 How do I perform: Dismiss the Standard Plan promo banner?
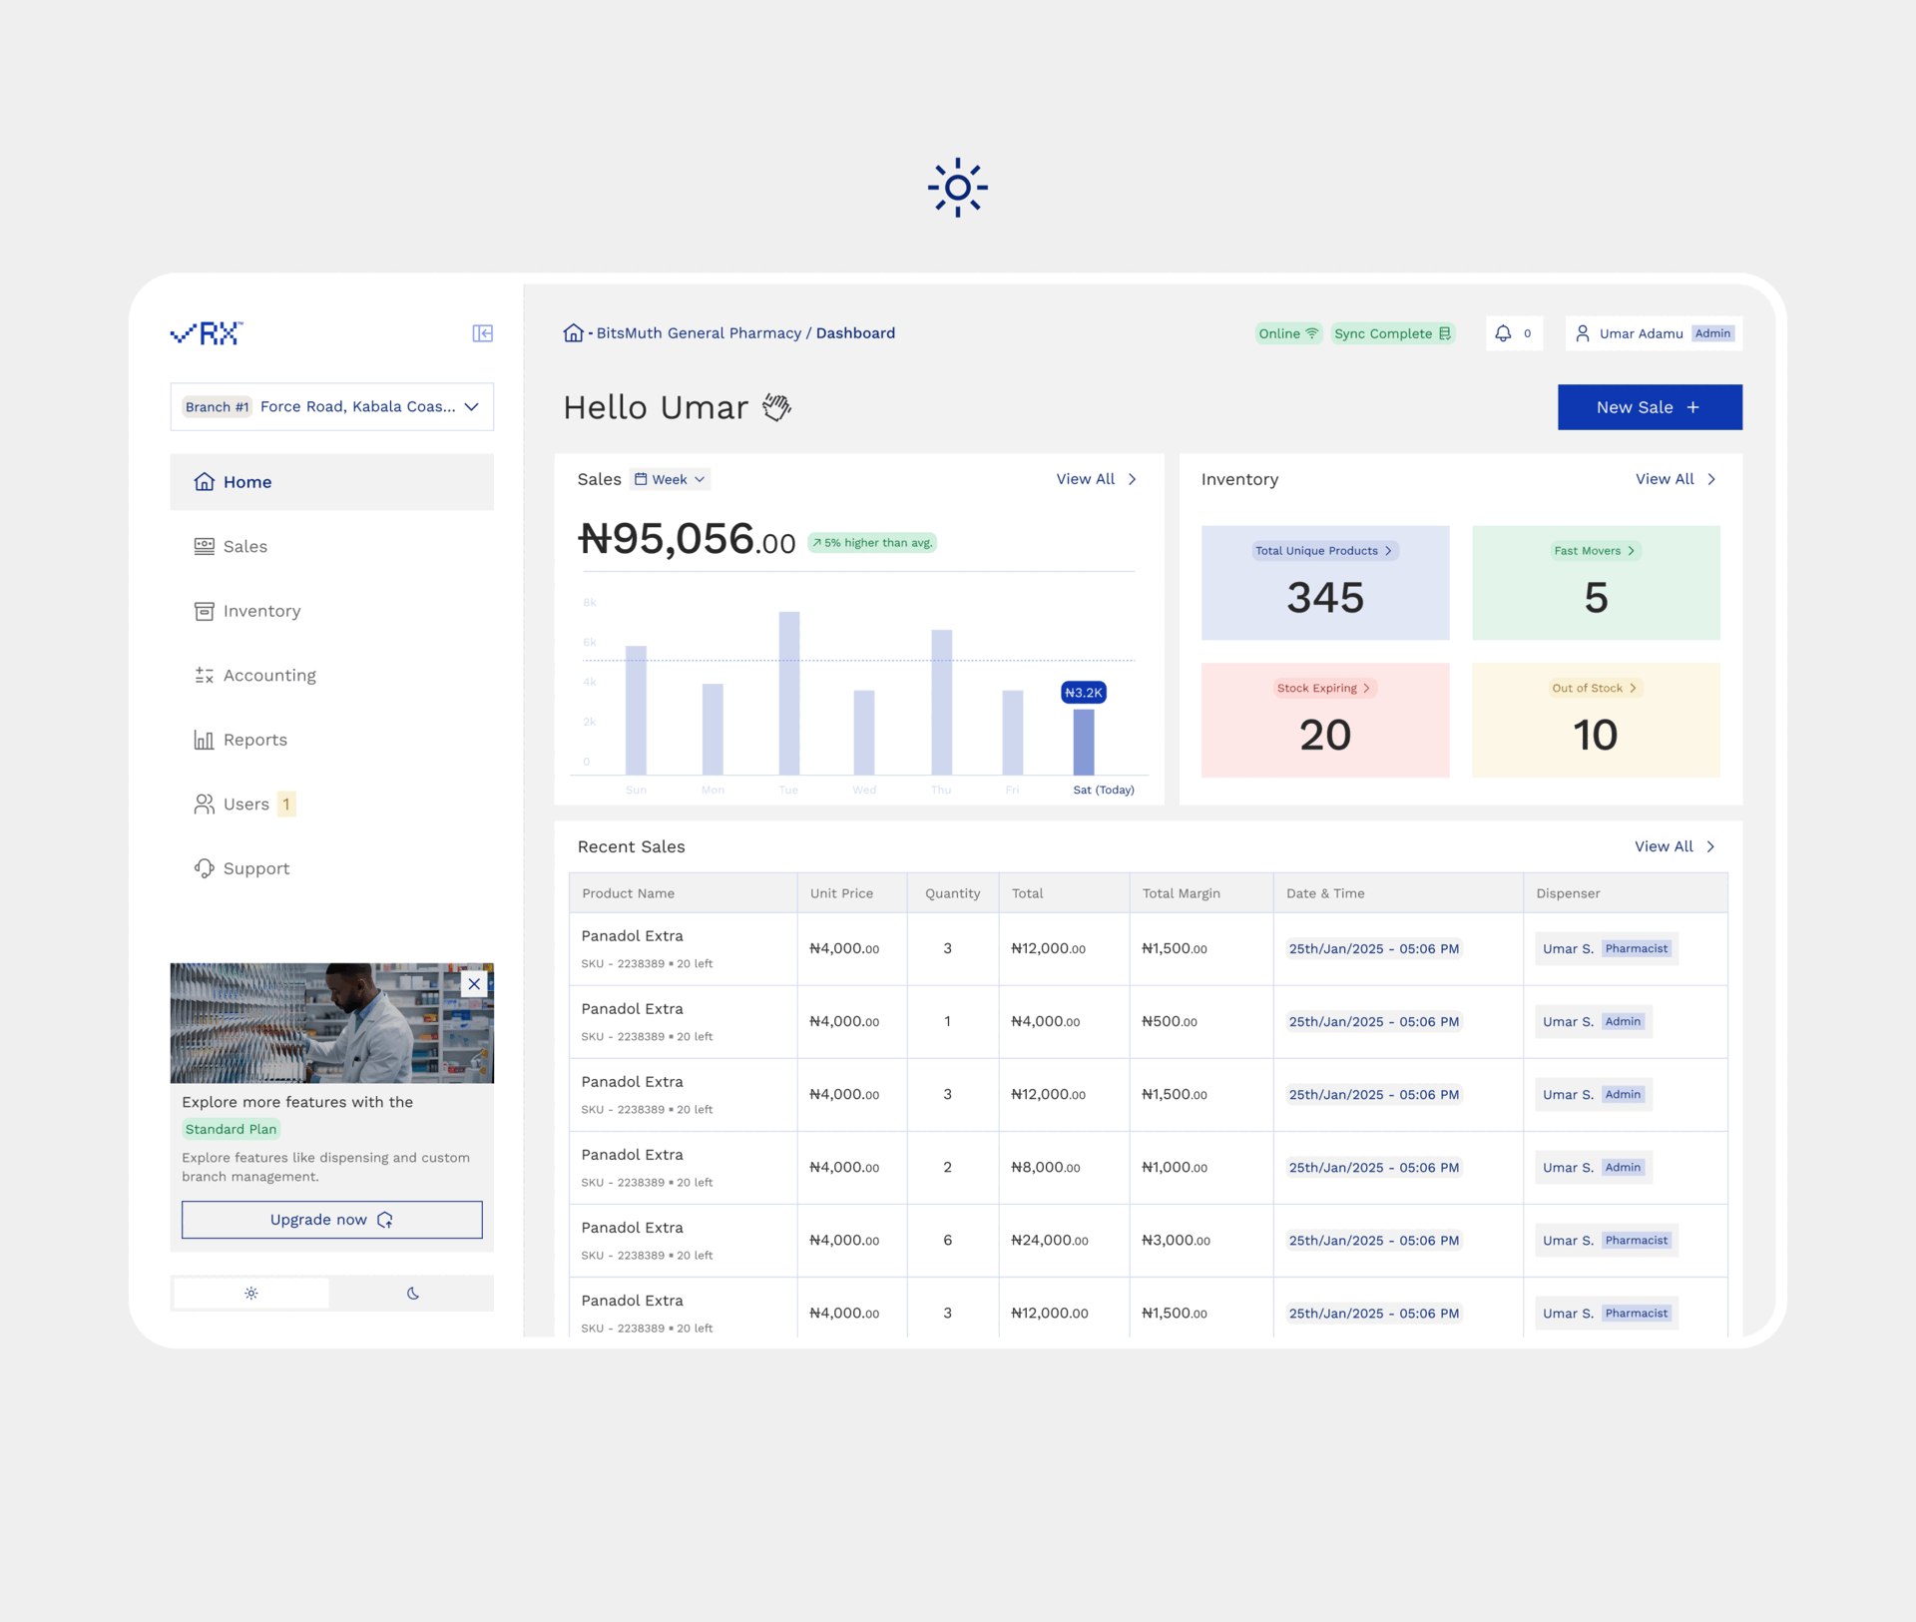click(x=474, y=983)
